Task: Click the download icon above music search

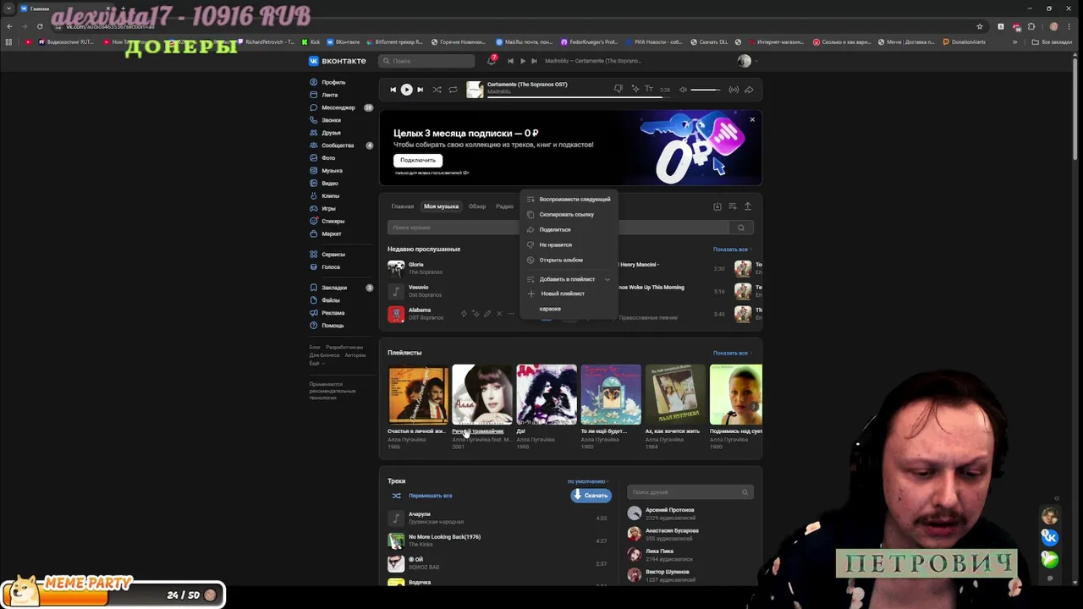Action: tap(717, 206)
